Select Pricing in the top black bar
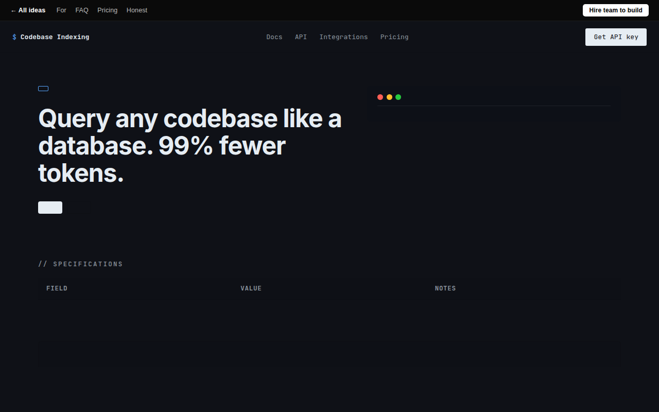 [107, 10]
